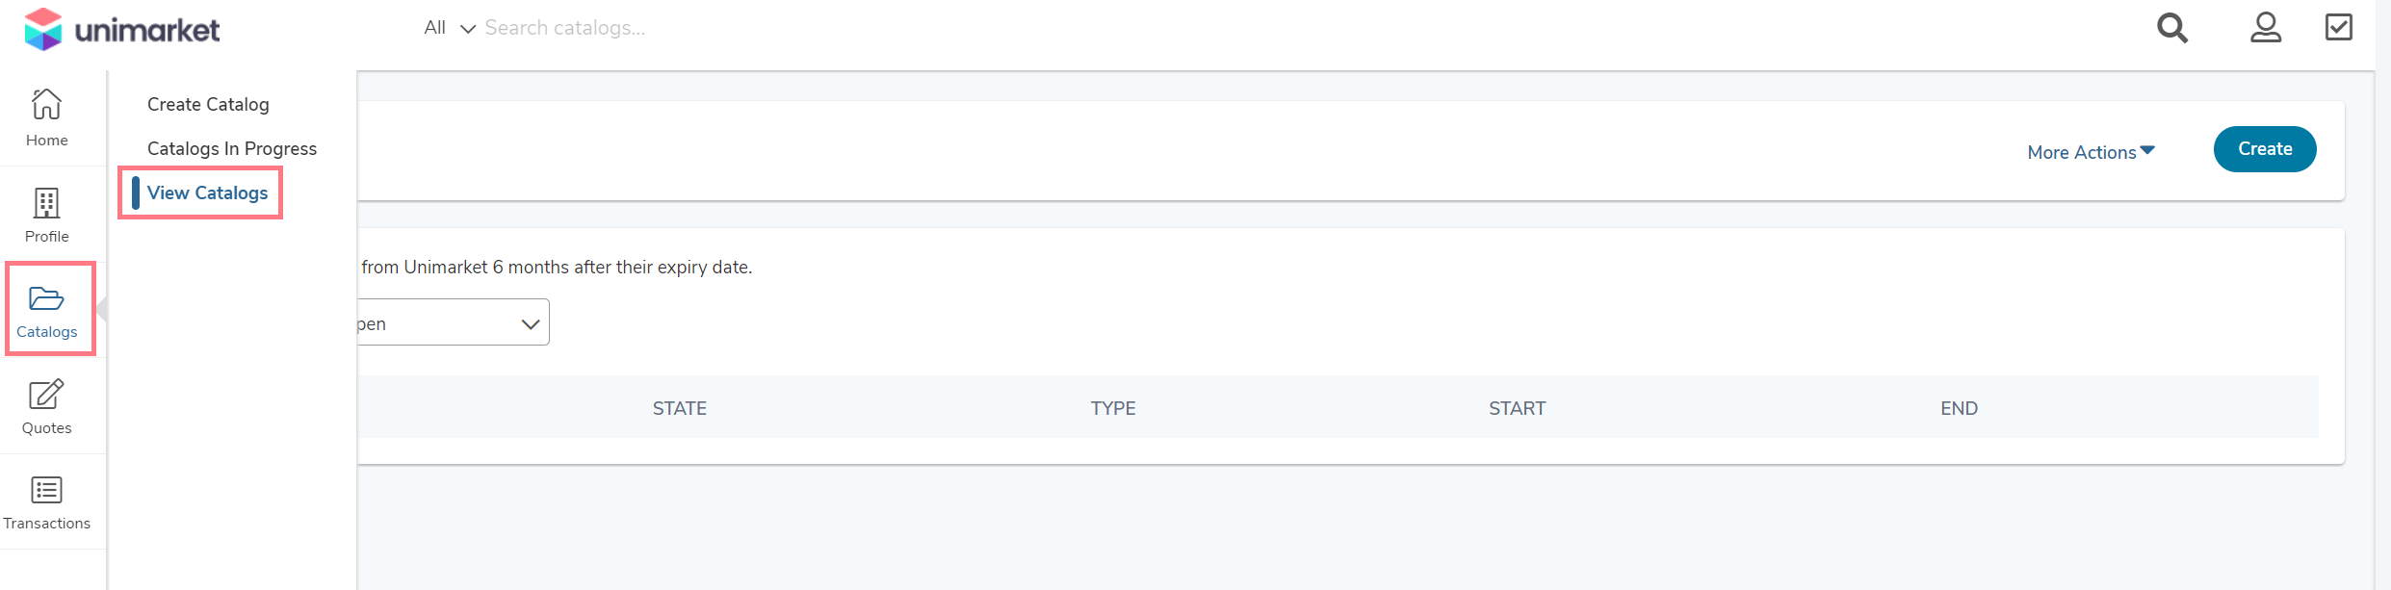Select View Catalogs menu item
The image size is (2391, 590).
(x=207, y=192)
